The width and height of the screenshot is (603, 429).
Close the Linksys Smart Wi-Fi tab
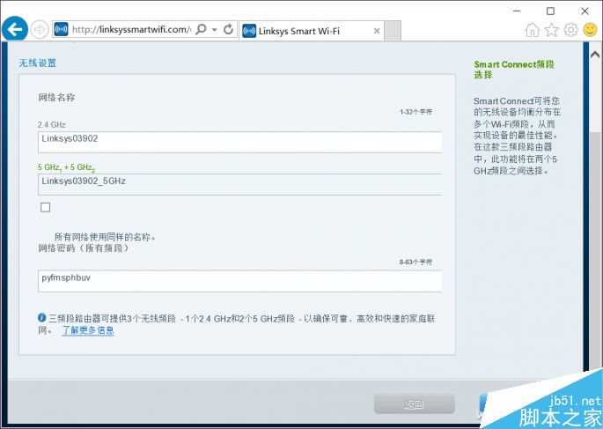click(x=377, y=31)
